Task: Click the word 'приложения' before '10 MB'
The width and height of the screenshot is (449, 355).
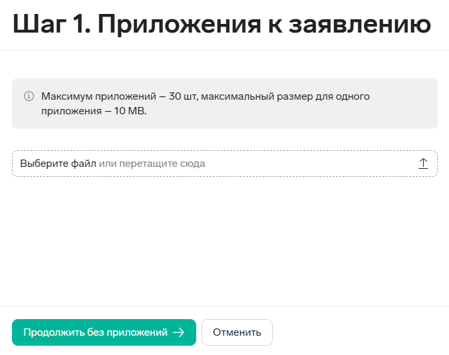Action: pos(68,111)
